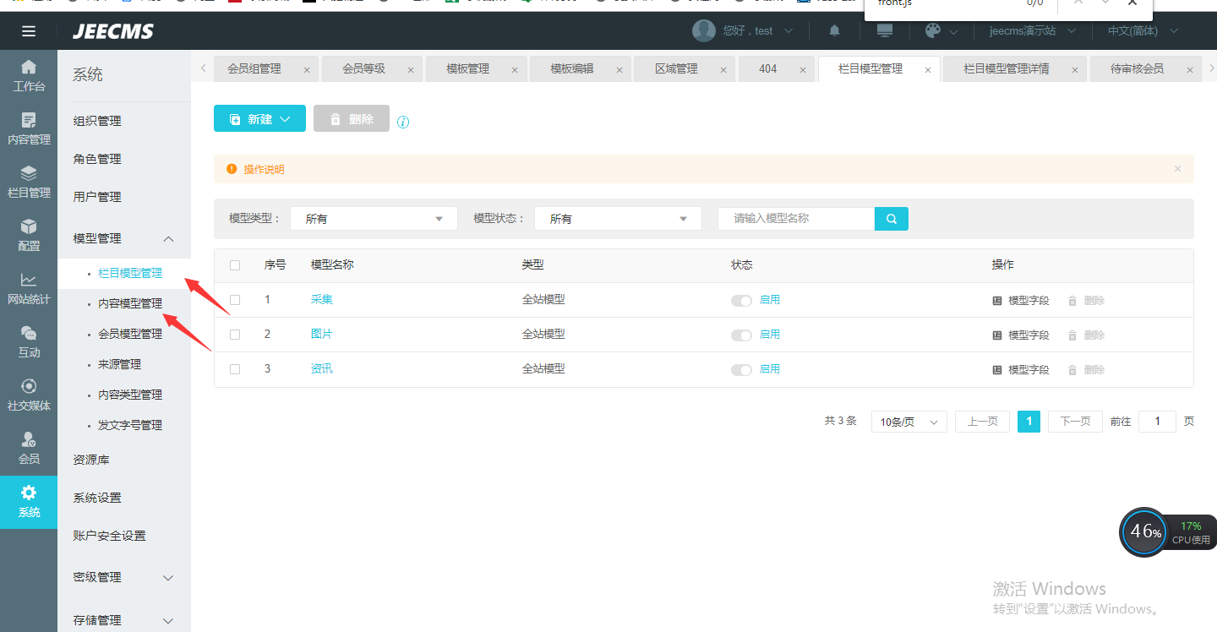Switch to the 模板管理 tab
This screenshot has width=1217, height=632.
[x=468, y=69]
